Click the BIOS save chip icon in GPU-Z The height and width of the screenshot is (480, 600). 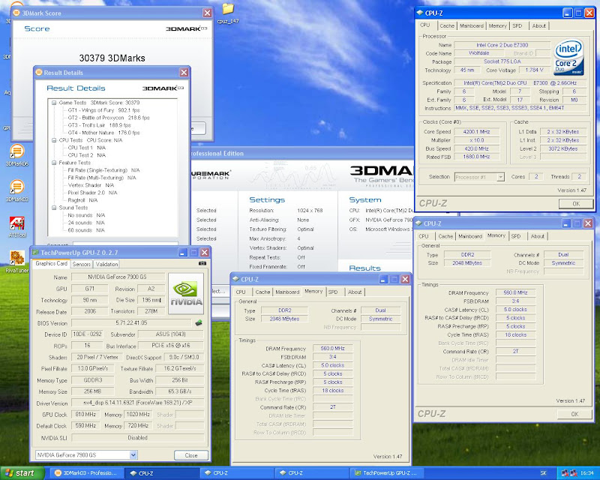[198, 323]
